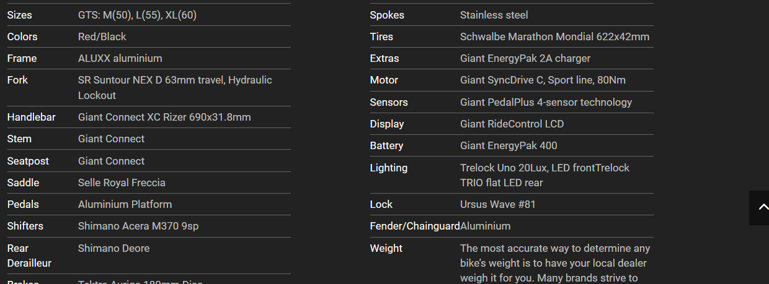
Task: Click the Giant SyncDrive C motor value
Action: pyautogui.click(x=542, y=80)
